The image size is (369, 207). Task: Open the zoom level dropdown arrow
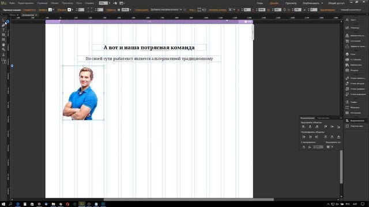(x=109, y=3)
